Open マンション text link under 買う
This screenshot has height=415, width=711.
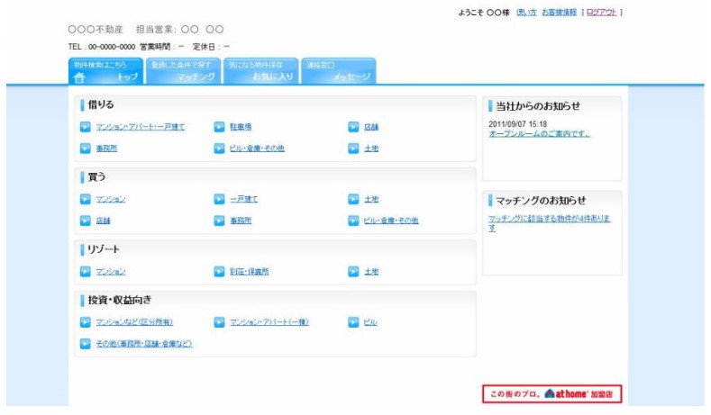click(111, 199)
